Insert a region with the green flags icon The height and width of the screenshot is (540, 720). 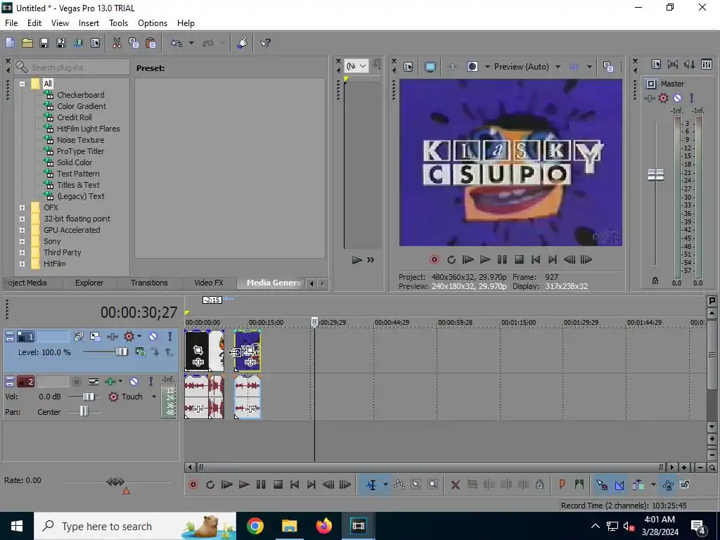(x=579, y=484)
